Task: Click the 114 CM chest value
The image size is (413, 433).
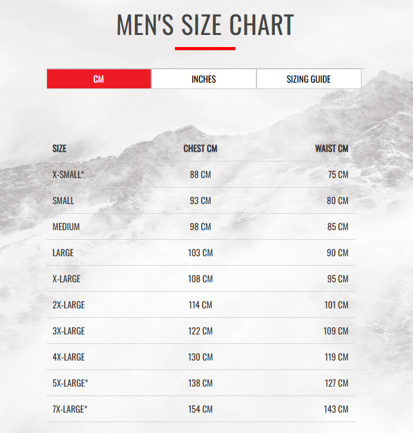Action: click(x=200, y=305)
